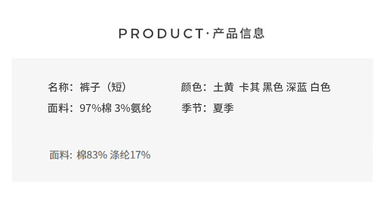This screenshot has height=200, width=386.
Task: Click the 名称 label
Action: click(58, 88)
